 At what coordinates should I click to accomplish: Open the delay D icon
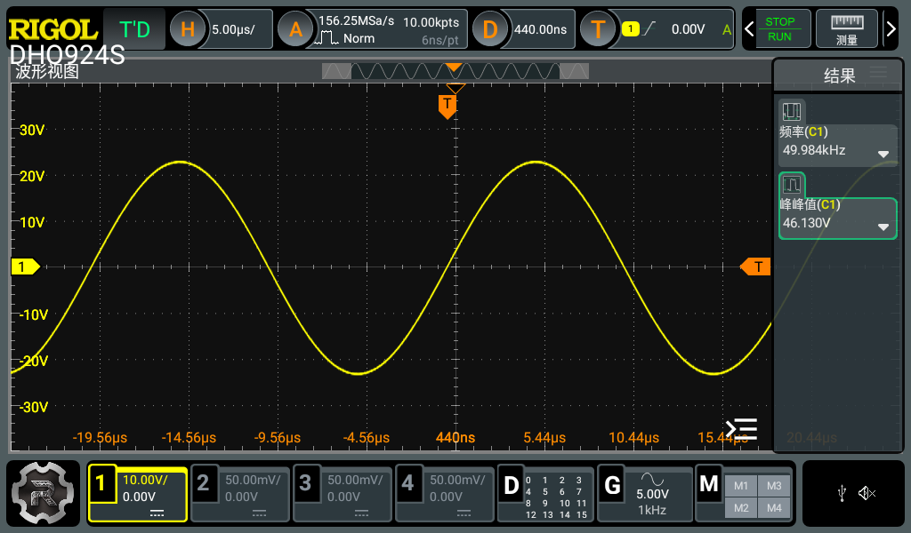490,29
